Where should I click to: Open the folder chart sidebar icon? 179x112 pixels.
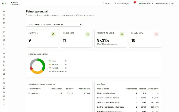coord(4,100)
